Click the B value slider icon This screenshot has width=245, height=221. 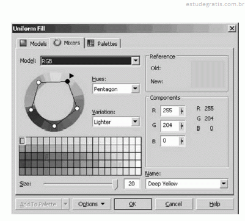181,141
